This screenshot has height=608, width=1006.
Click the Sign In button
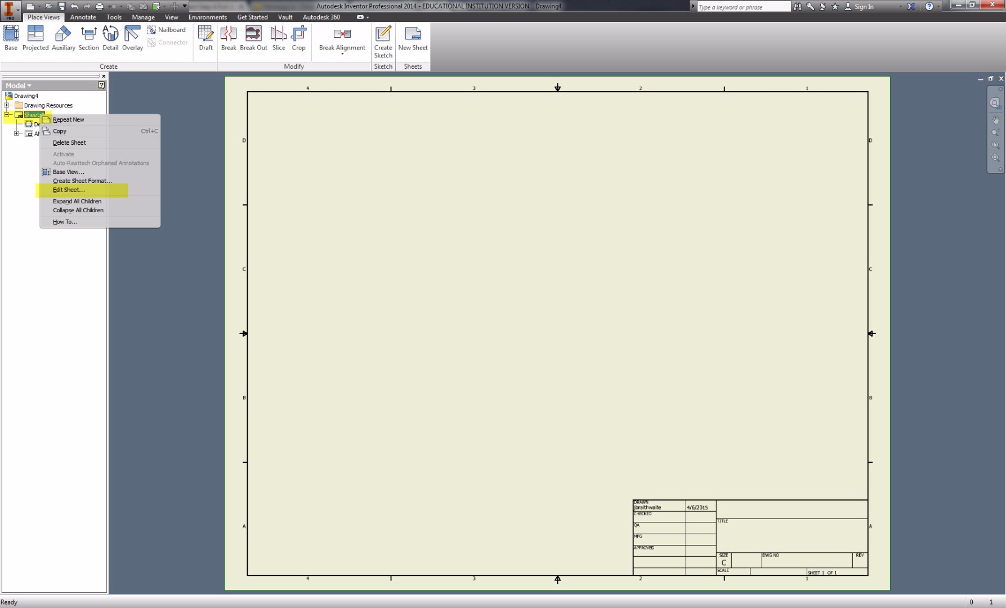[859, 7]
